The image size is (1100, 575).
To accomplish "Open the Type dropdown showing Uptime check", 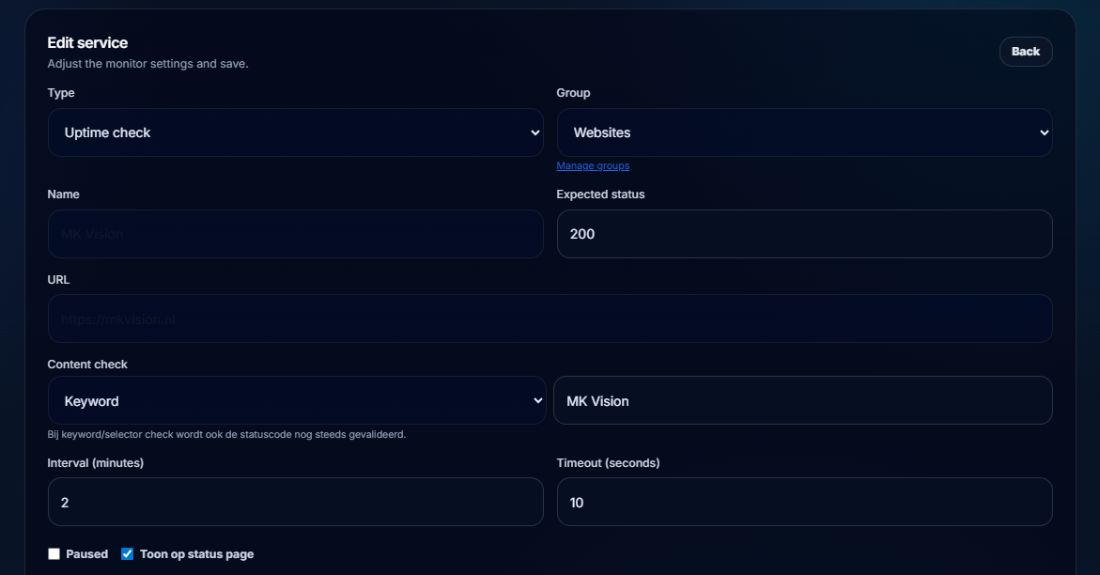I will pos(295,132).
